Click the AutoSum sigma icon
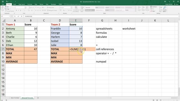This screenshot has height=101, width=180. point(151,7)
